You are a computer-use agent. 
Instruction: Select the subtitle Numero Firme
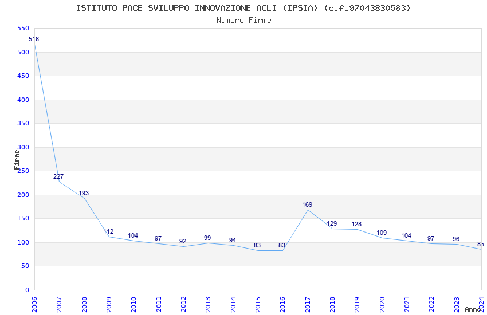point(244,21)
